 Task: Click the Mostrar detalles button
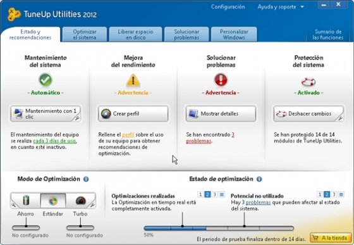[x=221, y=114]
